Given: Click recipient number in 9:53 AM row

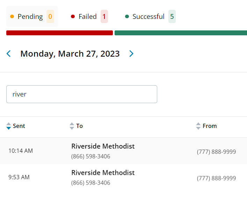Looking at the screenshot, I should pos(90,183).
